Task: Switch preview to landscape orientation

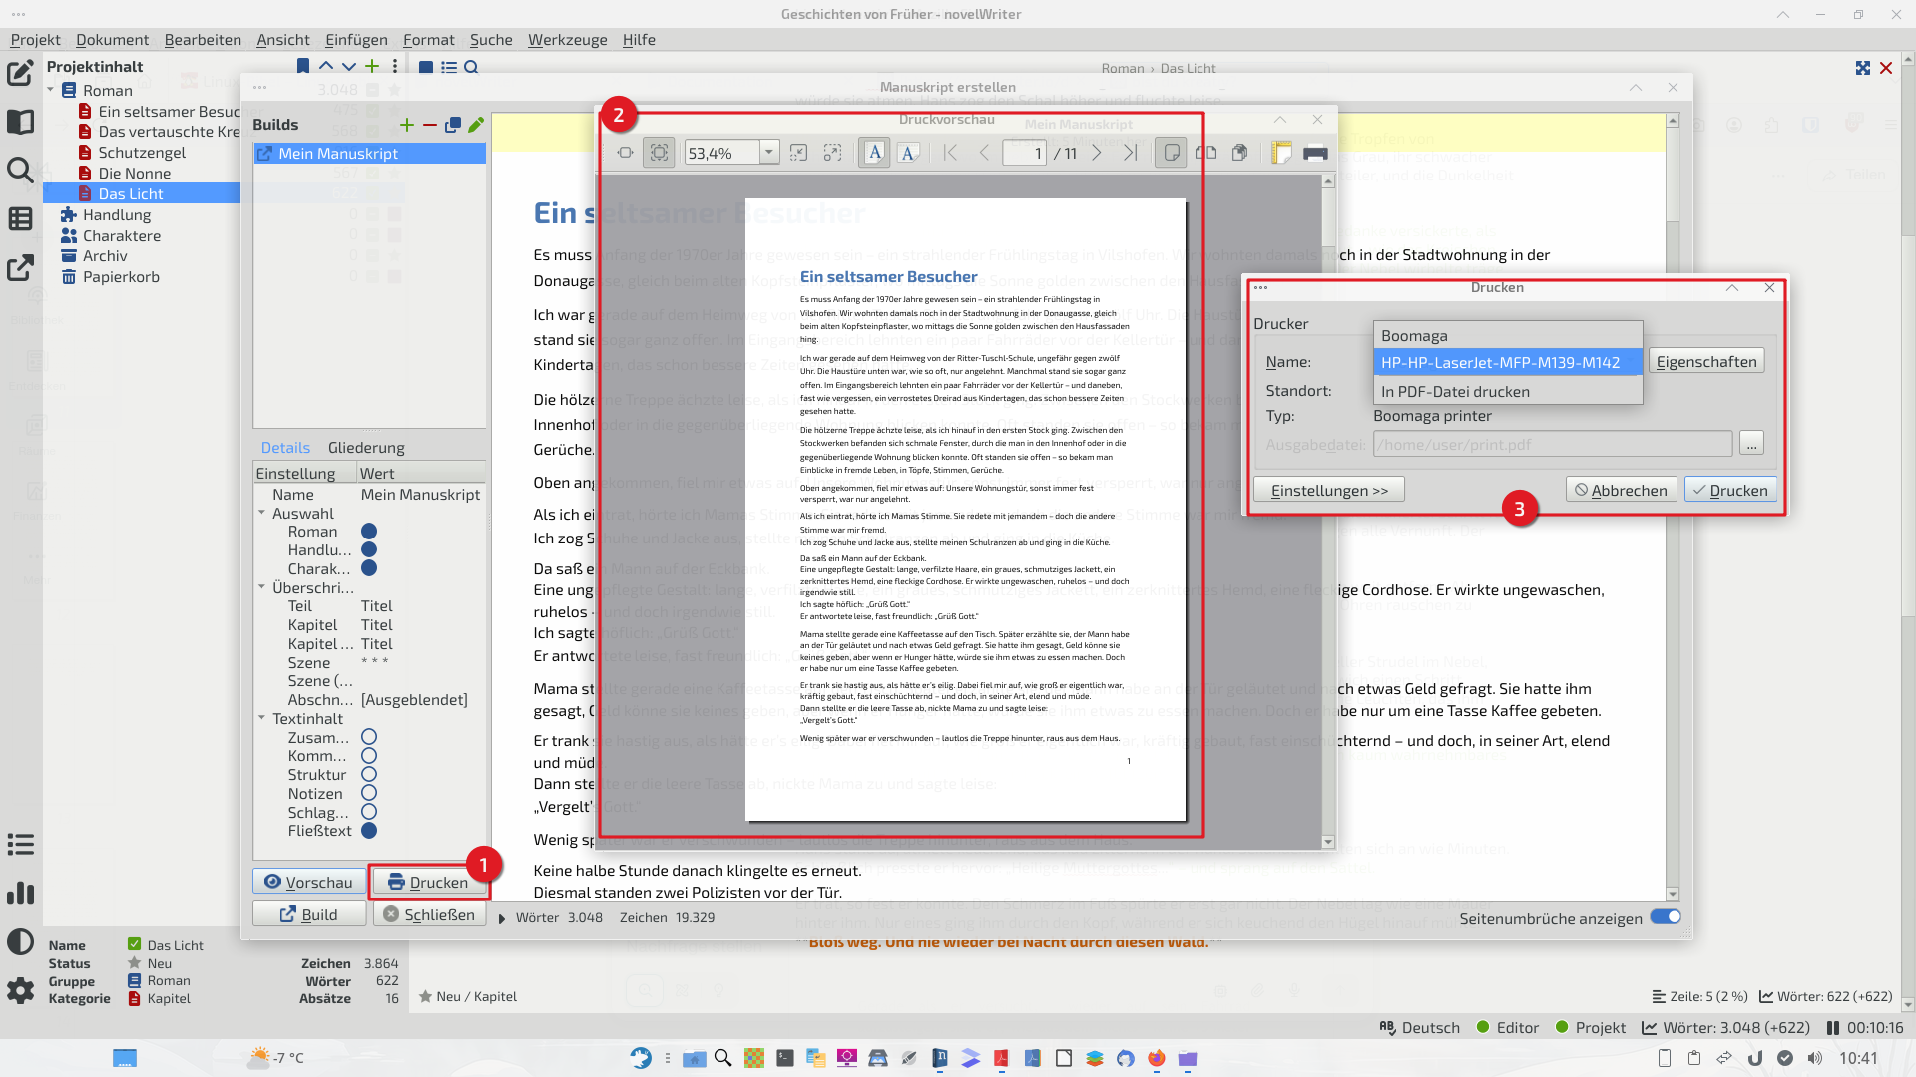Action: tap(908, 153)
